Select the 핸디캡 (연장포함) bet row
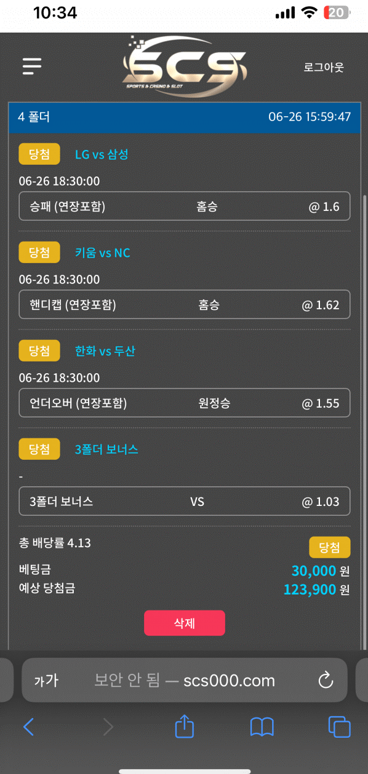The height and width of the screenshot is (774, 368). coord(185,305)
